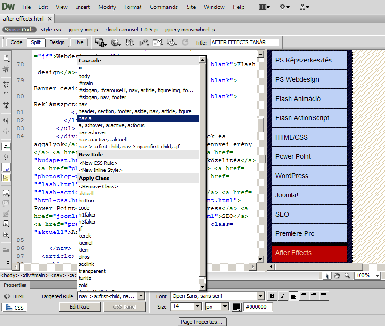Expand the Targeted Rule dropdown arrow
The width and height of the screenshot is (385, 326).
(x=141, y=296)
